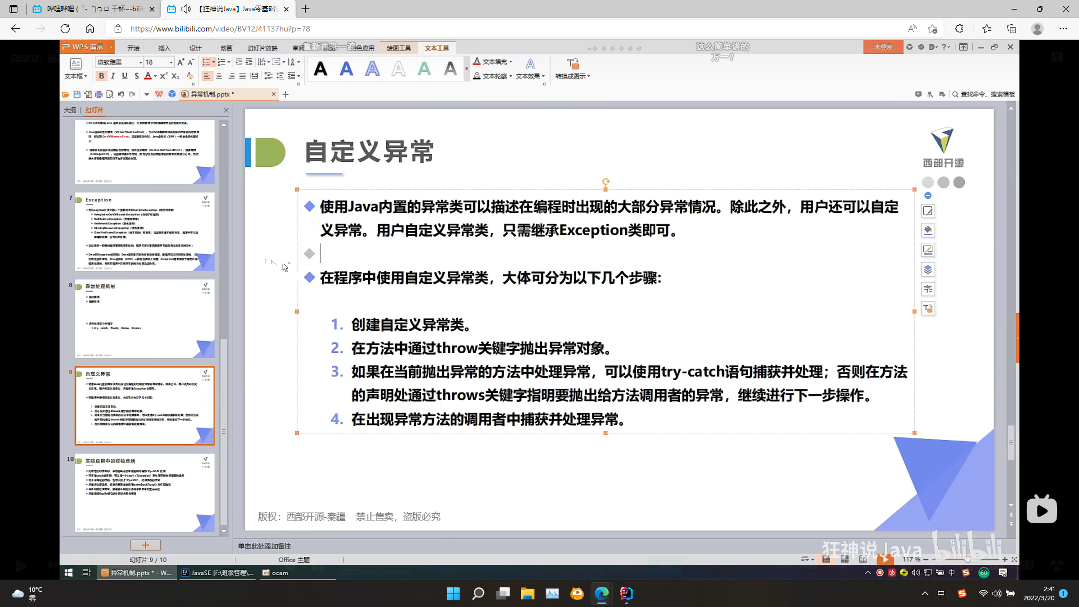
Task: Click the save file icon
Action: (77, 94)
